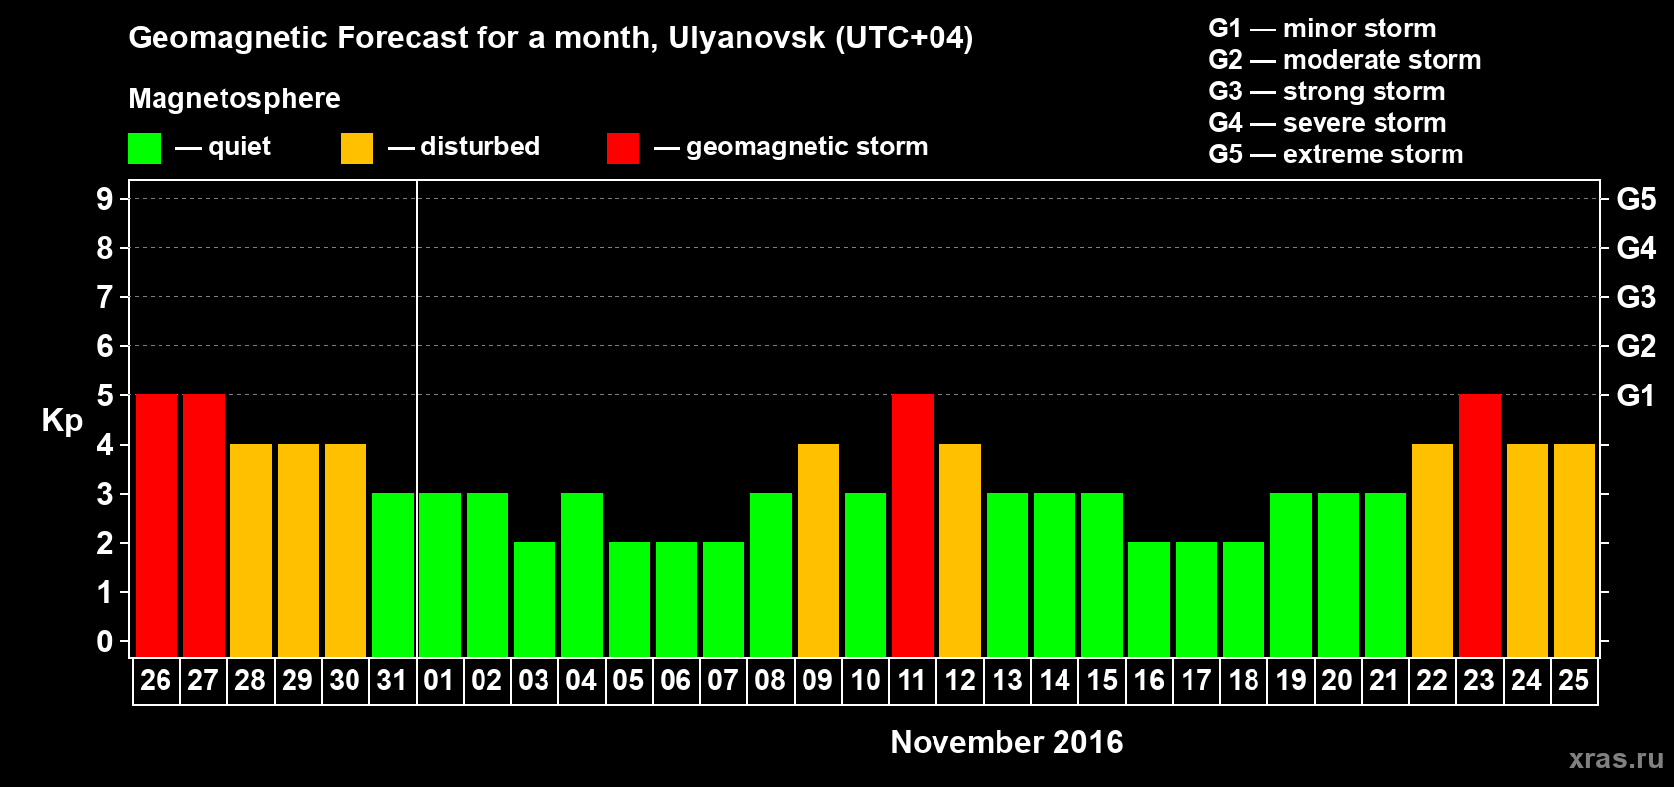Viewport: 1674px width, 787px height.
Task: Click the 'G2 — moderate storm' legend line
Action: click(1345, 60)
